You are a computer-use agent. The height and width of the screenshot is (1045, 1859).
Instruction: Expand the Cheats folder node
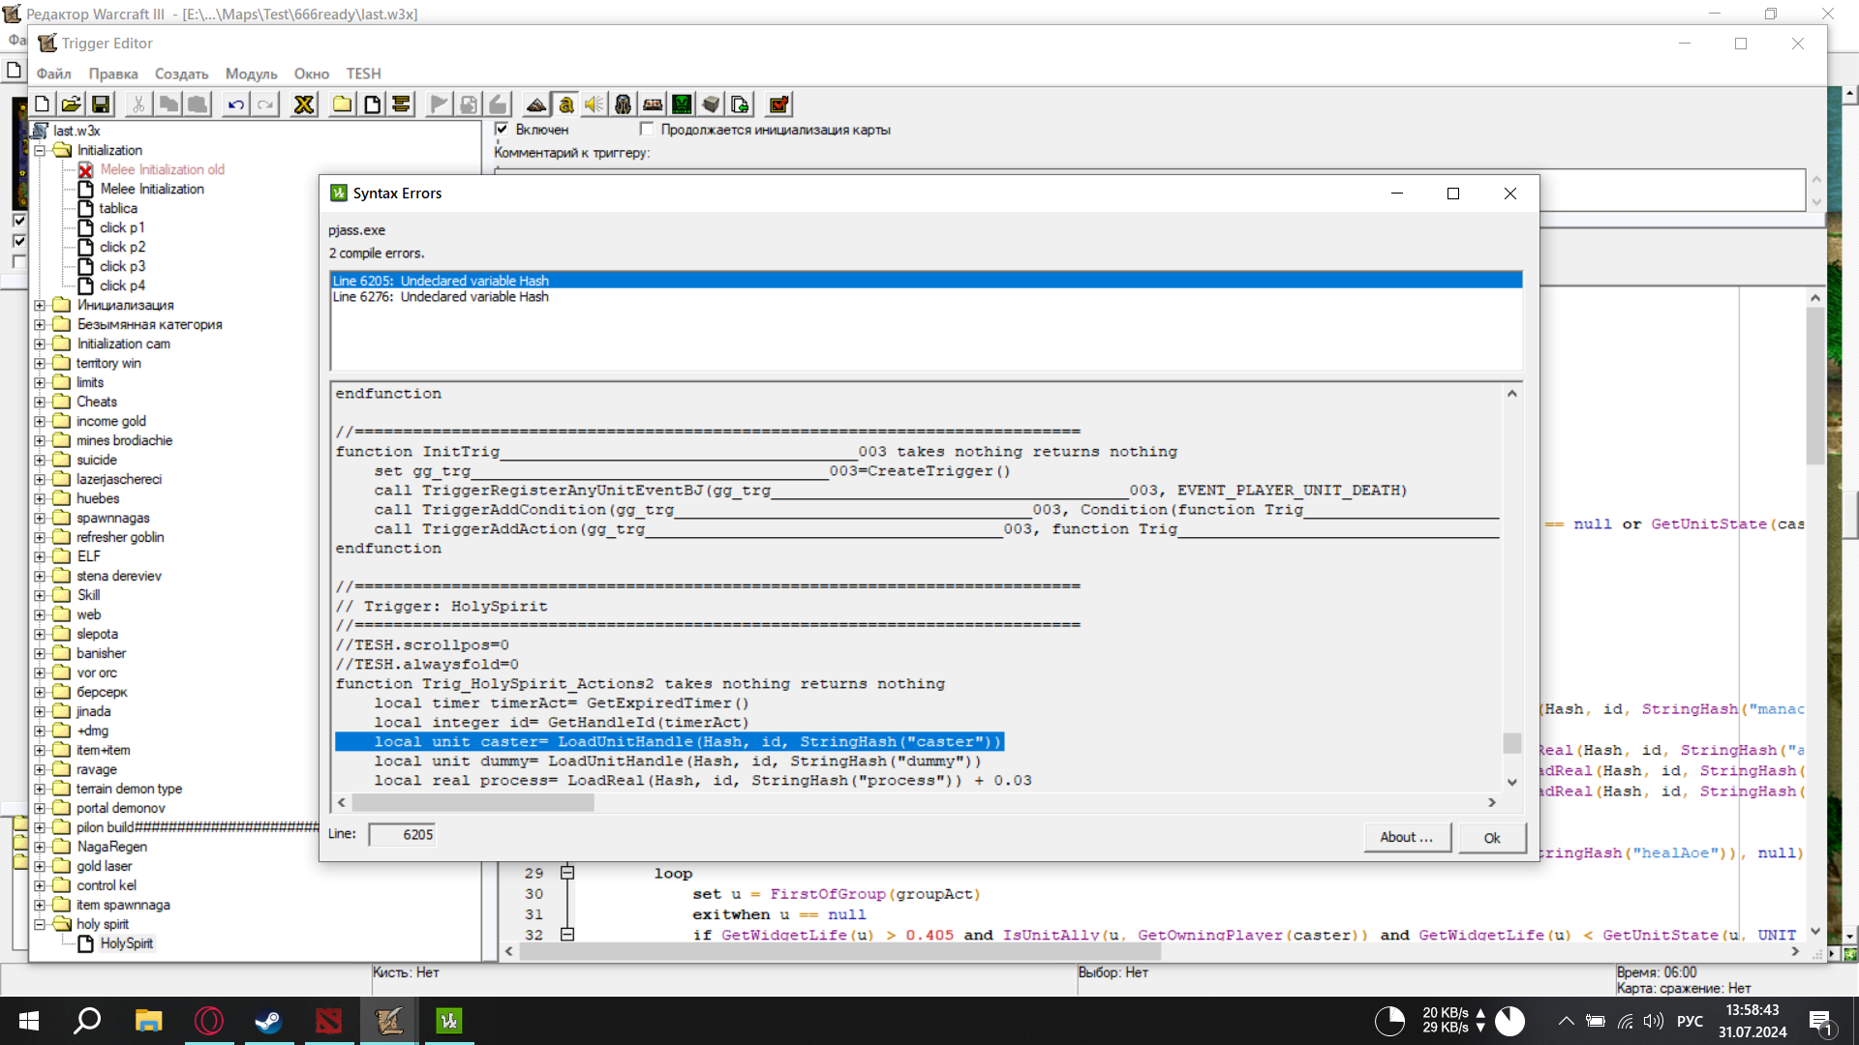coord(40,402)
